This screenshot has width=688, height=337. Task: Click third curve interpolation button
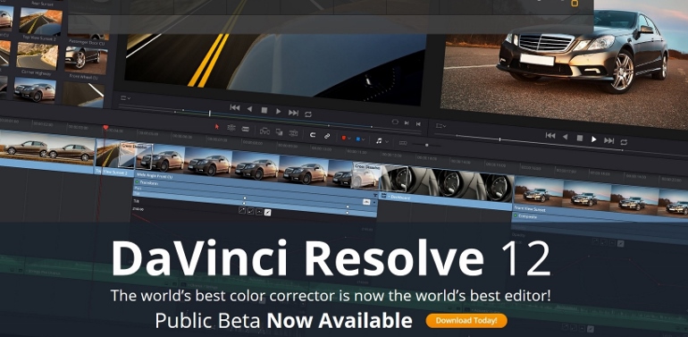[x=259, y=213]
